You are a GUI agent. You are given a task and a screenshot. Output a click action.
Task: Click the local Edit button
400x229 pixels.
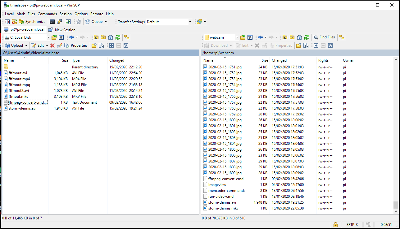[38, 45]
